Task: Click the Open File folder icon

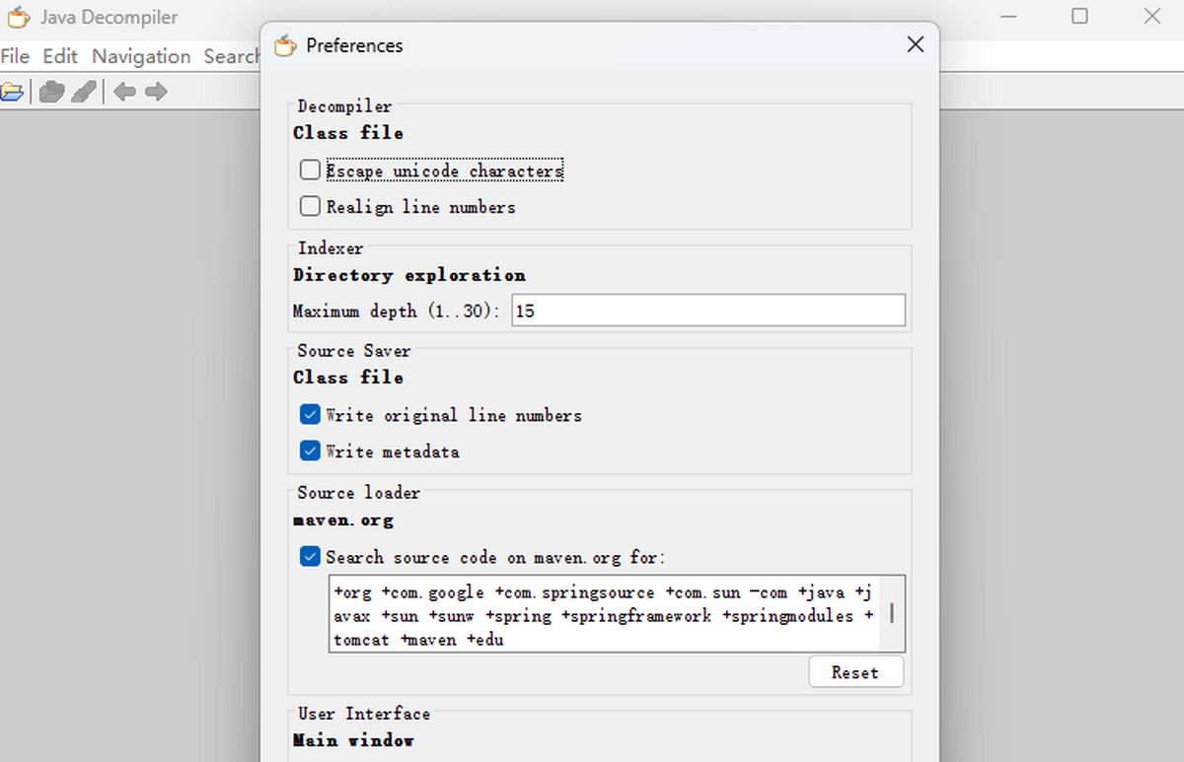Action: [14, 91]
